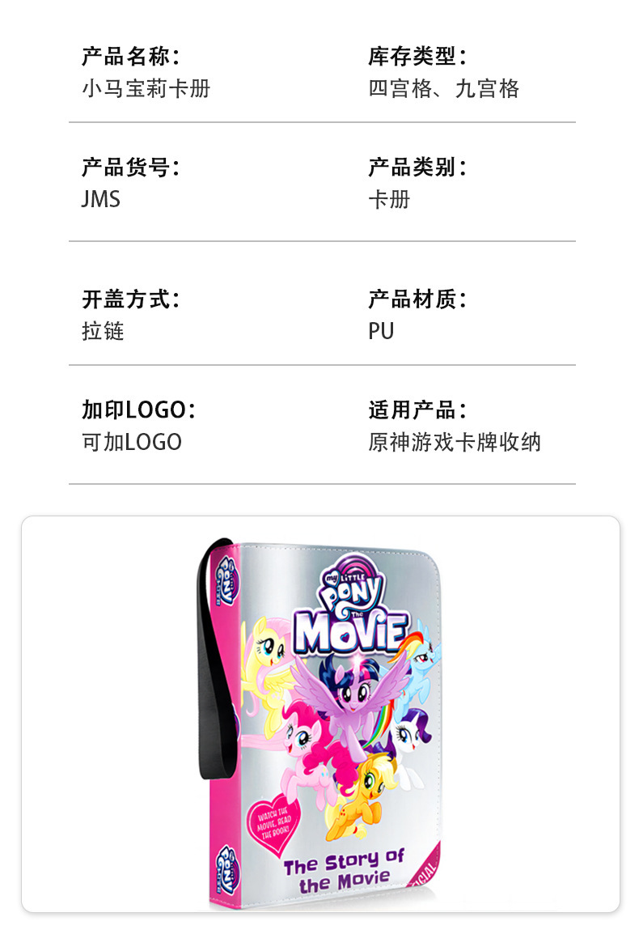Click the PU material value
Screen dimensions: 639x951
point(381,331)
